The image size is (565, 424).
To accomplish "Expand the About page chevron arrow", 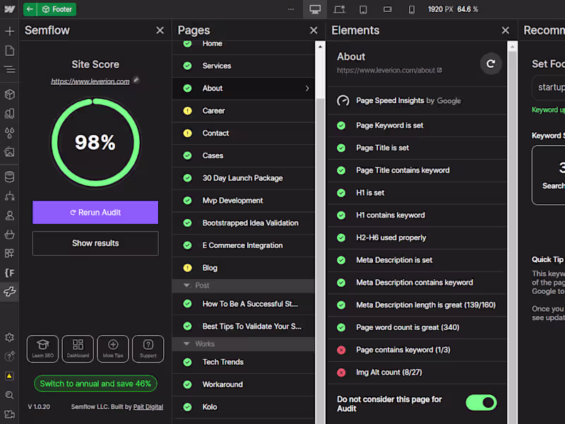I will [x=307, y=88].
